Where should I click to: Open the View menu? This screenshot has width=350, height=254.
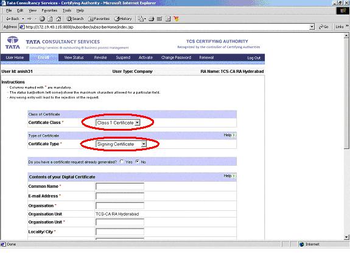tap(32, 10)
